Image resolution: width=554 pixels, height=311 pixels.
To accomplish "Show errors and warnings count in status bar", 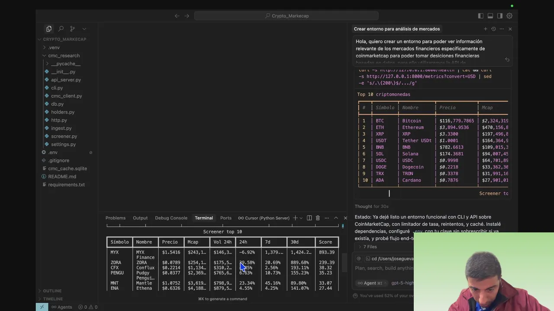I will 88,307.
